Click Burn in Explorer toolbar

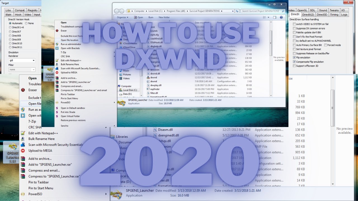coord(151,17)
